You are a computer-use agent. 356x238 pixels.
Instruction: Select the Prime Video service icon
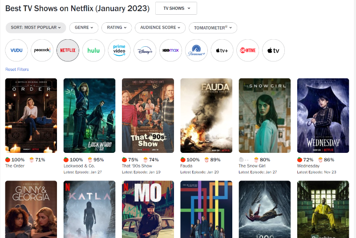119,50
